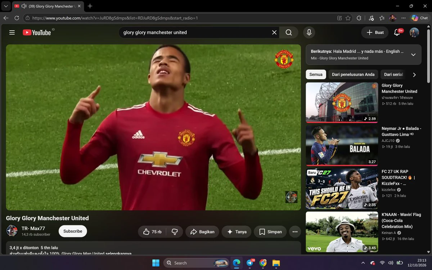Click the Bagikan share button
This screenshot has height=270, width=432.
[x=202, y=232]
